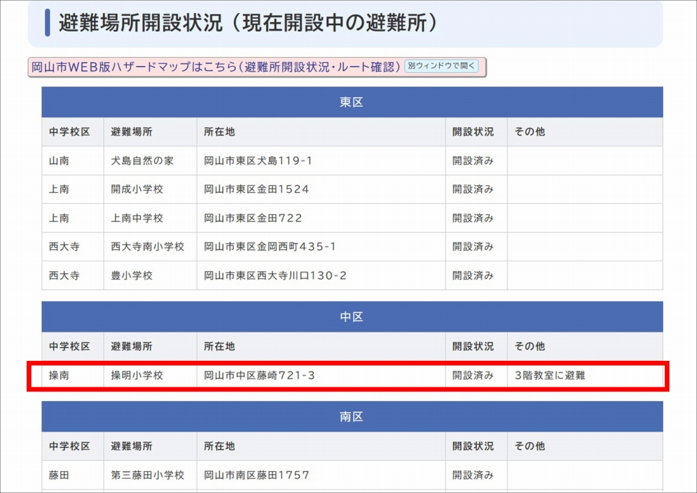Select the 中区 table header
697x493 pixels.
352,317
